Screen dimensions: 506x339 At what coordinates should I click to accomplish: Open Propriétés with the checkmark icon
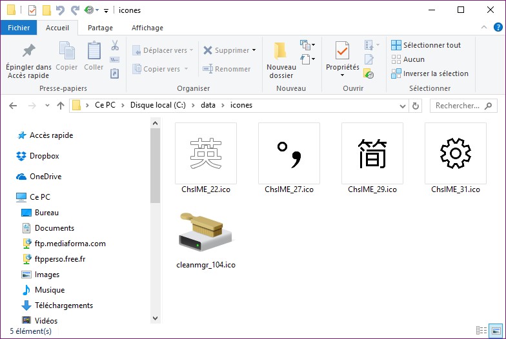pos(342,52)
